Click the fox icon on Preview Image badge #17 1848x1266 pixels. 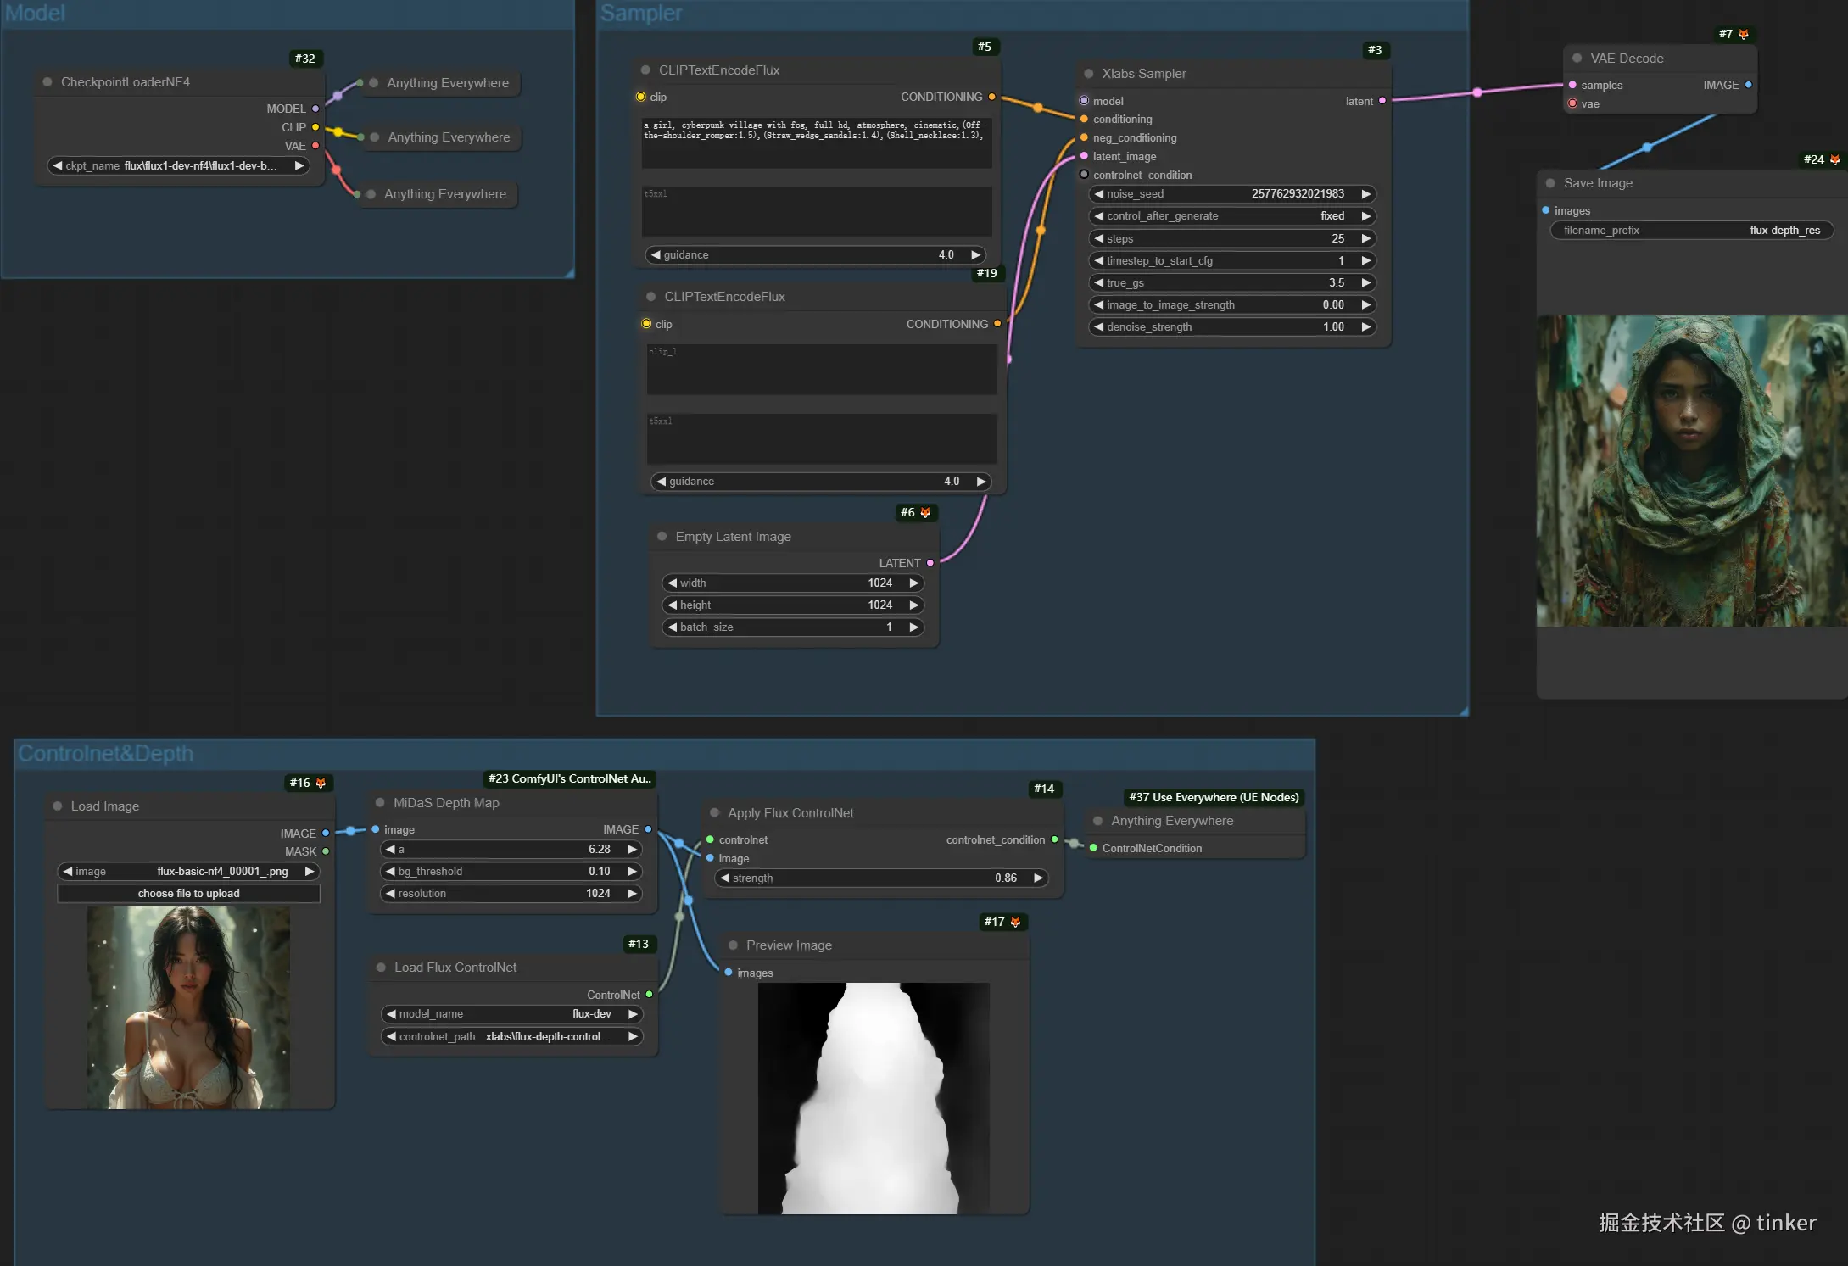1015,922
